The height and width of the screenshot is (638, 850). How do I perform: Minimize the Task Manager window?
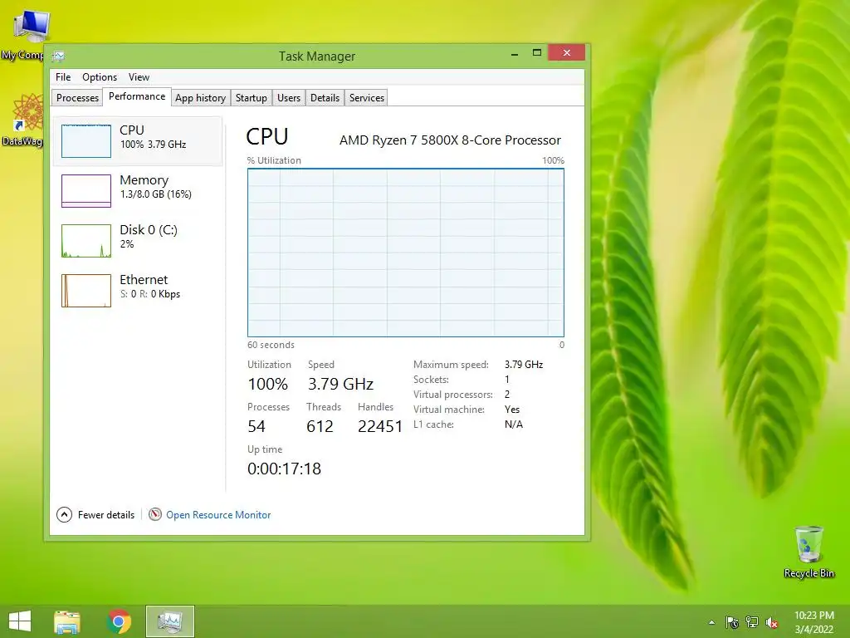tap(515, 53)
